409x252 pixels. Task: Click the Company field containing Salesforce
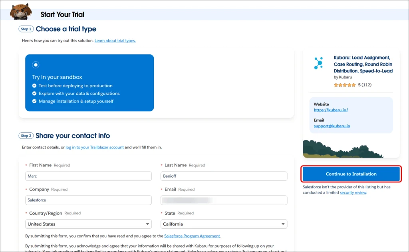coord(88,200)
